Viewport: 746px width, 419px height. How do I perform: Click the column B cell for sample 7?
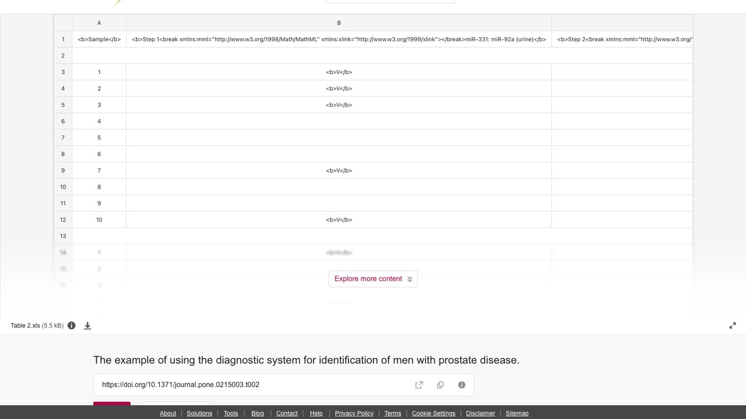339,171
